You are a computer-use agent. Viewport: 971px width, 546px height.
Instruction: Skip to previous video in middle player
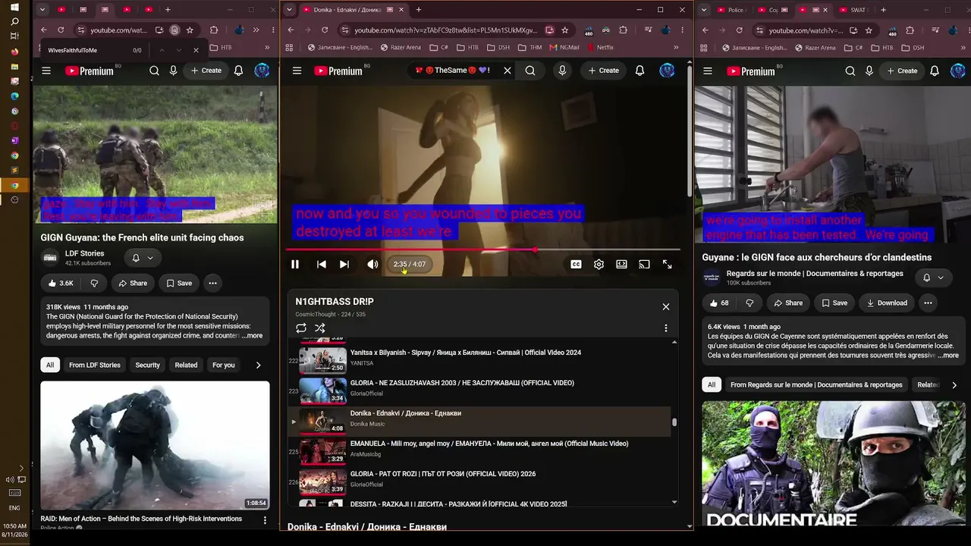pos(322,264)
